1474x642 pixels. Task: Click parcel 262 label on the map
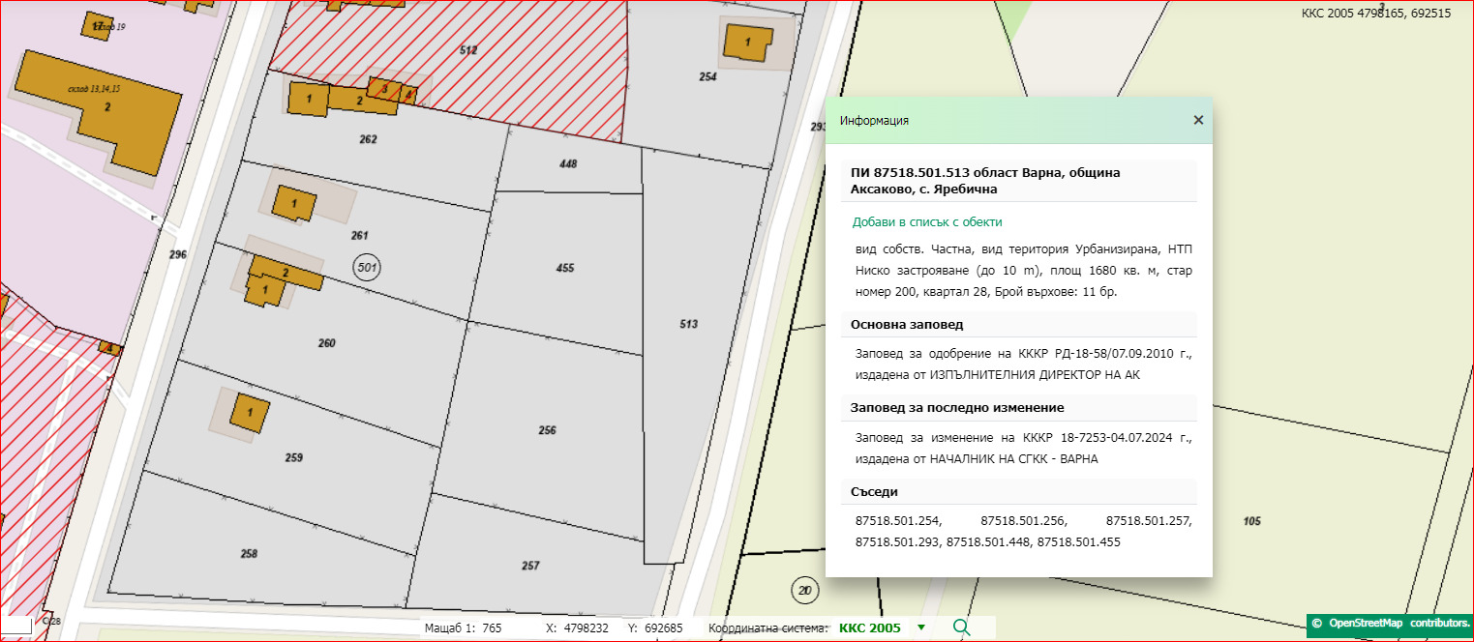(368, 139)
